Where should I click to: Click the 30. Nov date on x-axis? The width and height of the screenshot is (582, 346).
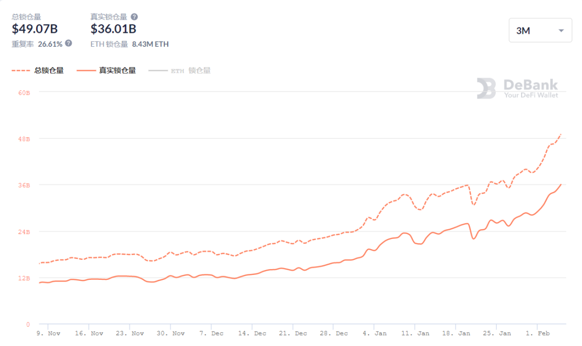click(170, 333)
